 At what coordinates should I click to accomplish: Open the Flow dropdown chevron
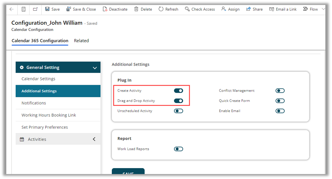pos(323,9)
